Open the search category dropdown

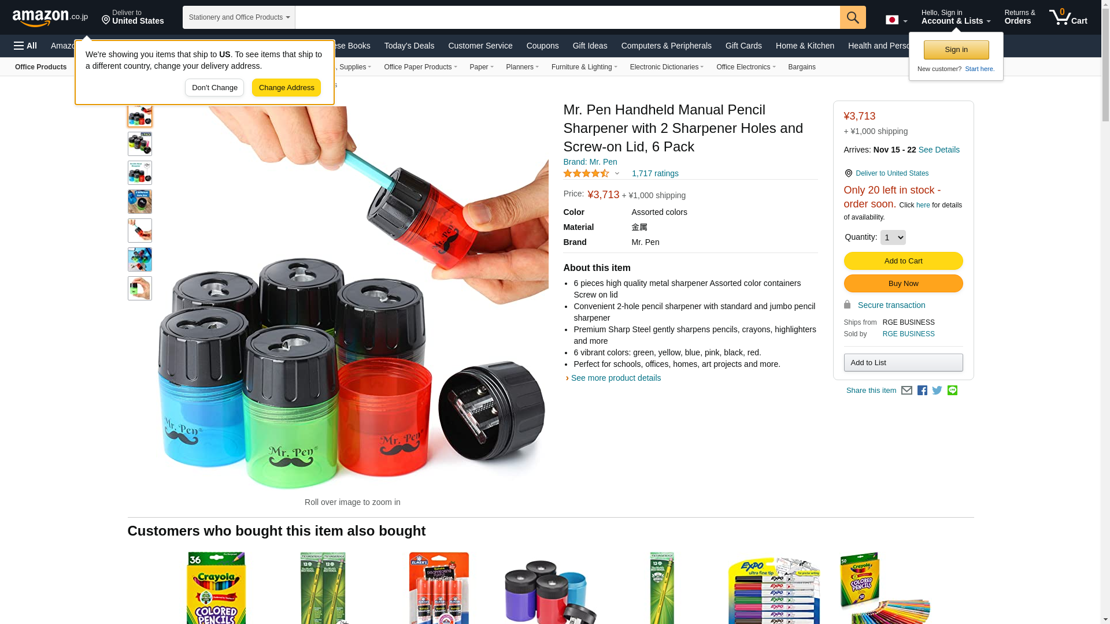pyautogui.click(x=239, y=17)
